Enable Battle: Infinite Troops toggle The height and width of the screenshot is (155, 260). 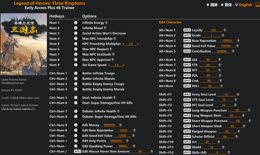[76, 73]
